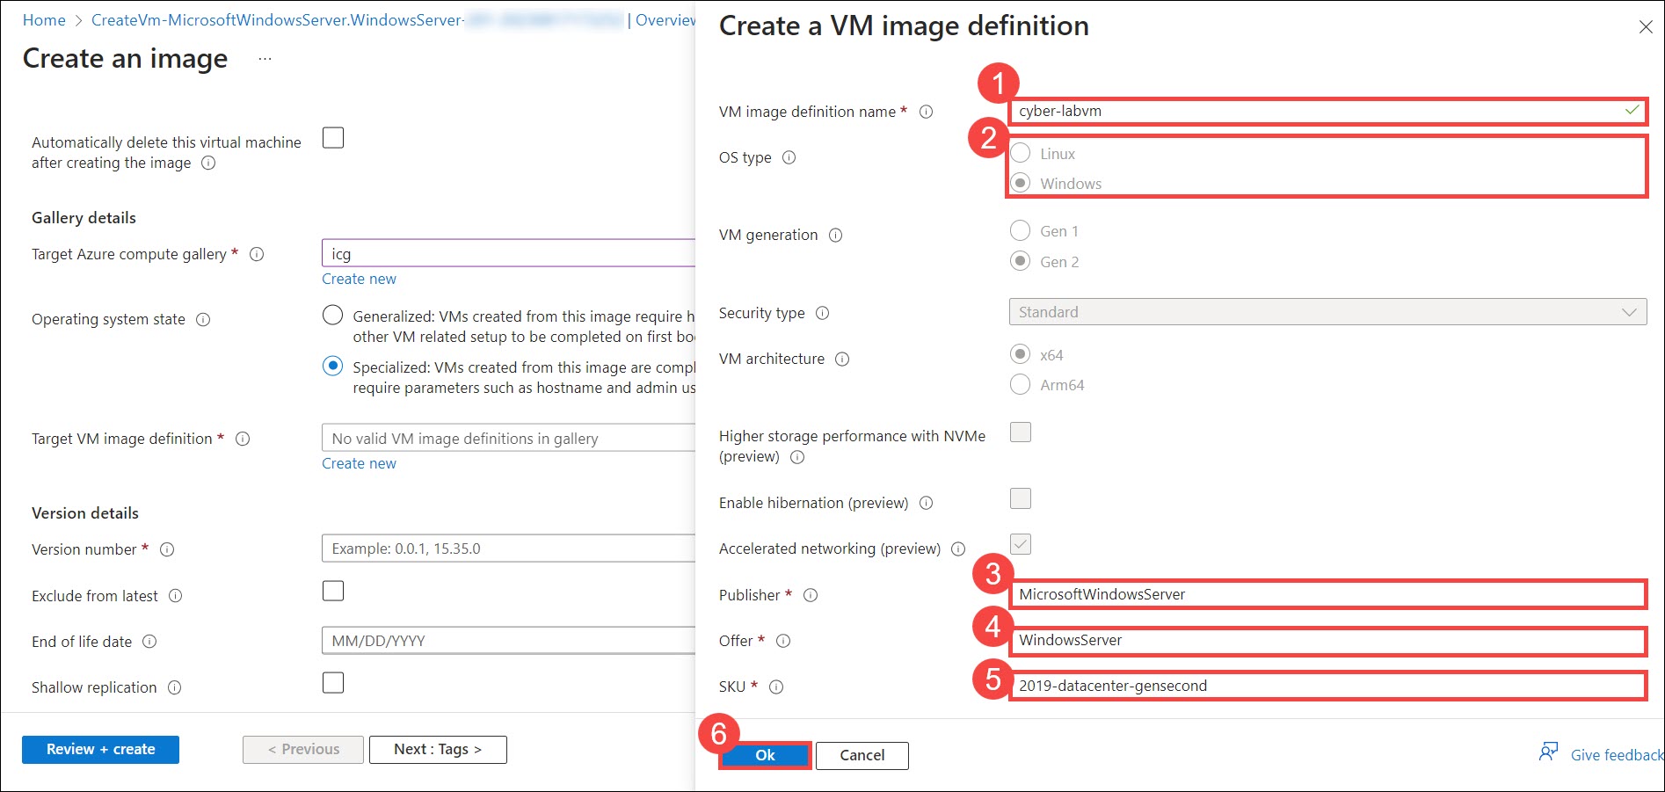Click info icon beside Shallow replication
The height and width of the screenshot is (792, 1665).
pos(174,687)
